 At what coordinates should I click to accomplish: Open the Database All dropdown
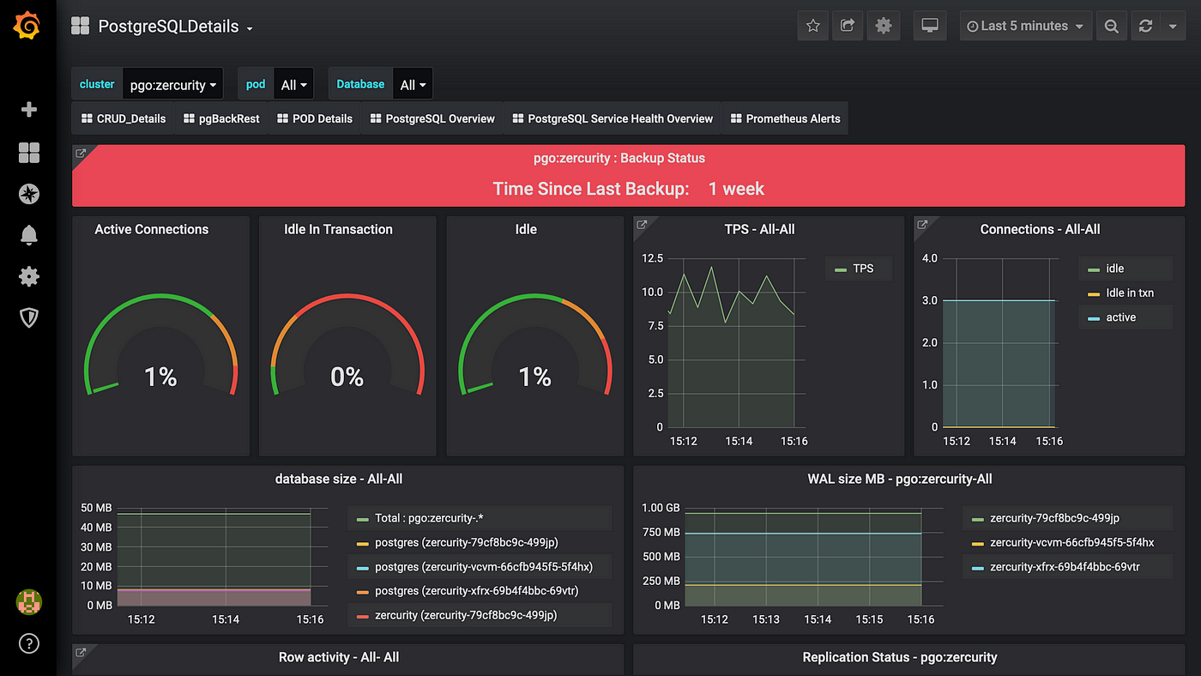413,85
